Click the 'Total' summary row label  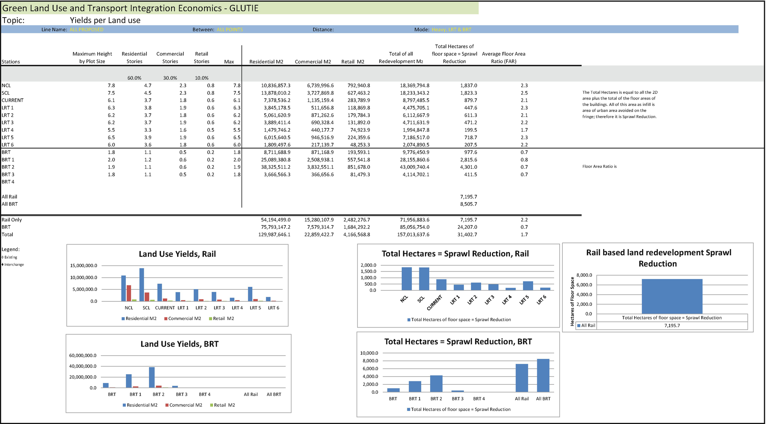click(x=7, y=234)
